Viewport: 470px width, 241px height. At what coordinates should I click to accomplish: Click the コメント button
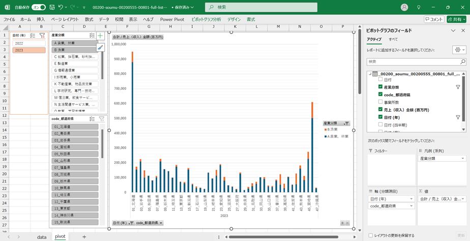pyautogui.click(x=434, y=19)
